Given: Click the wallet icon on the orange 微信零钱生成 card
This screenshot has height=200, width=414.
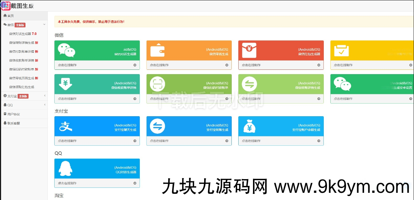Looking at the screenshot, I should coord(157,51).
